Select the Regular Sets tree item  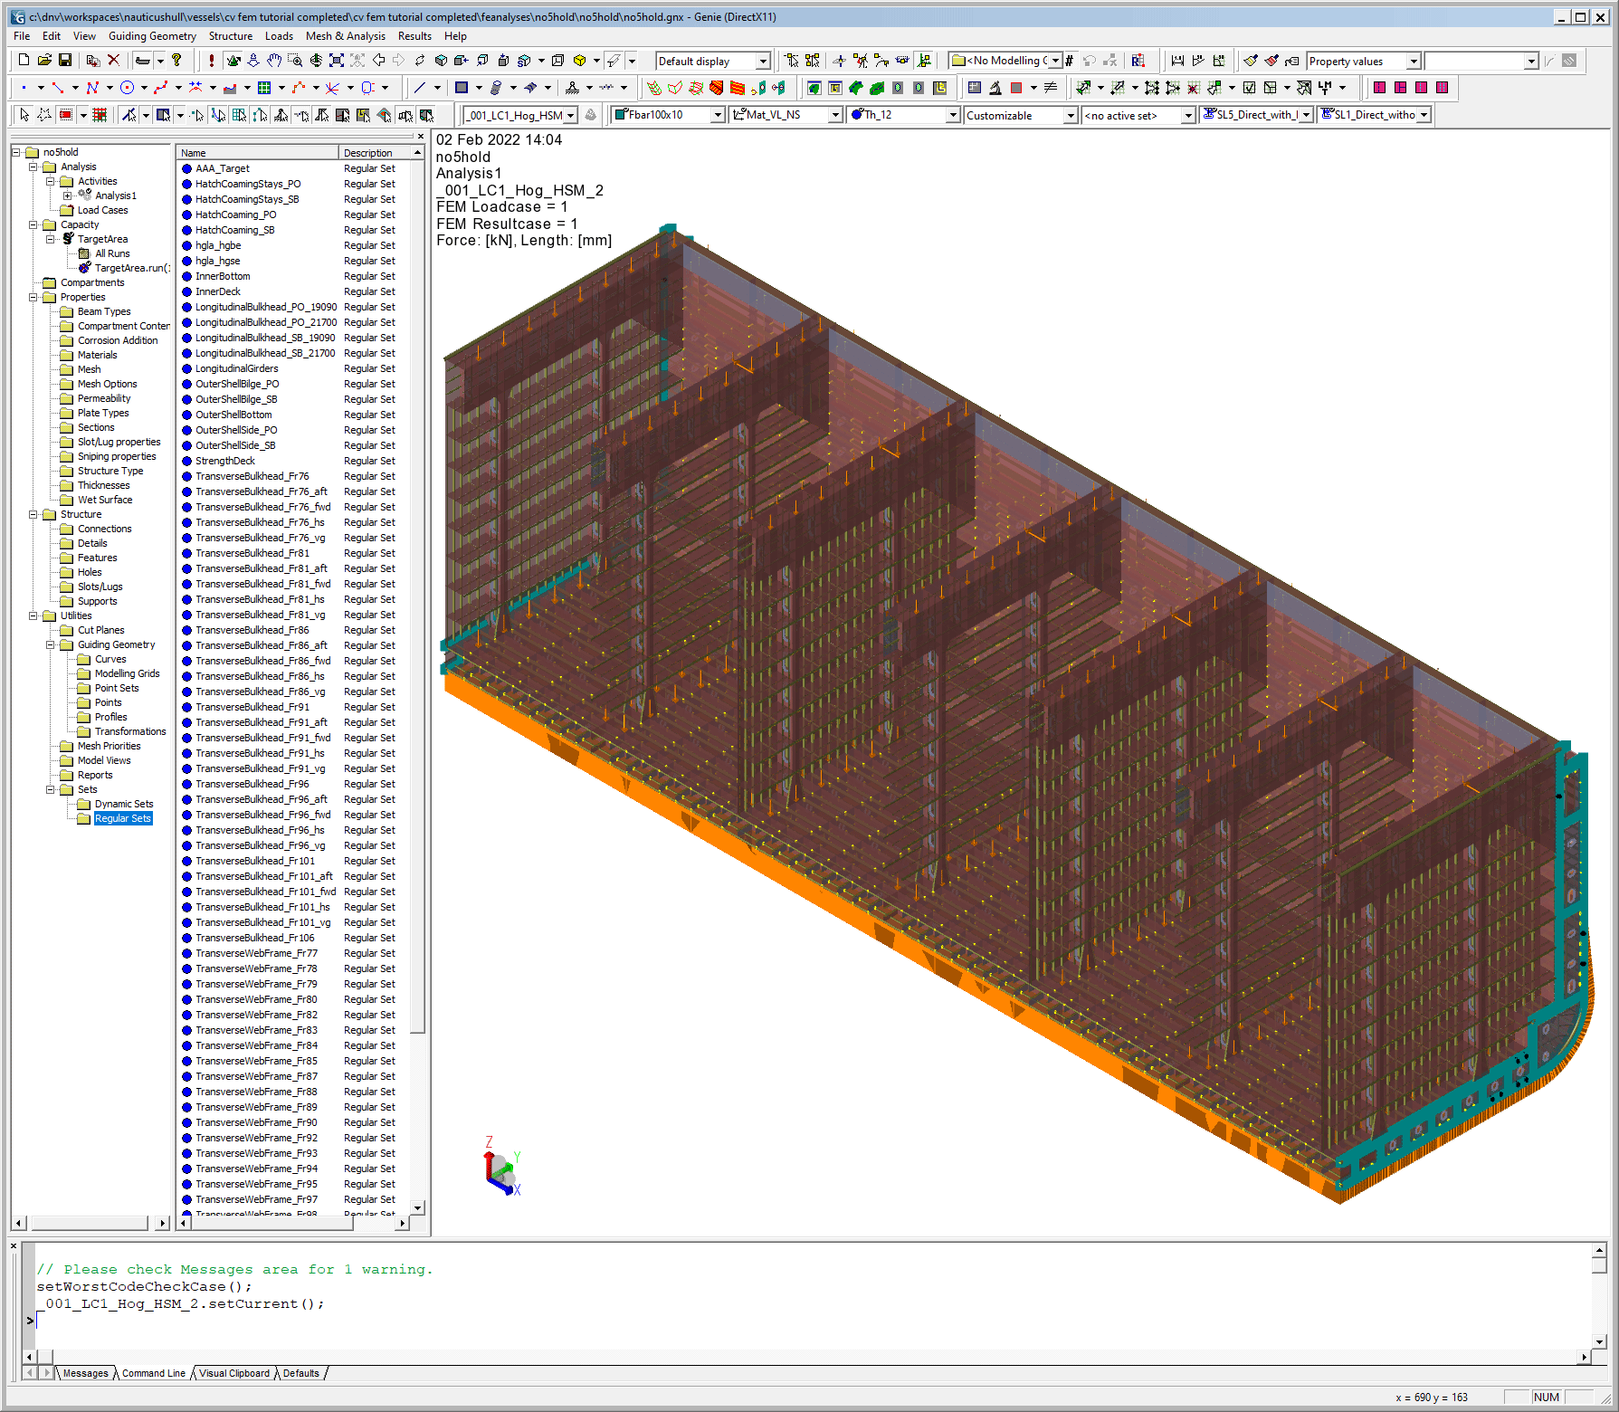(122, 818)
